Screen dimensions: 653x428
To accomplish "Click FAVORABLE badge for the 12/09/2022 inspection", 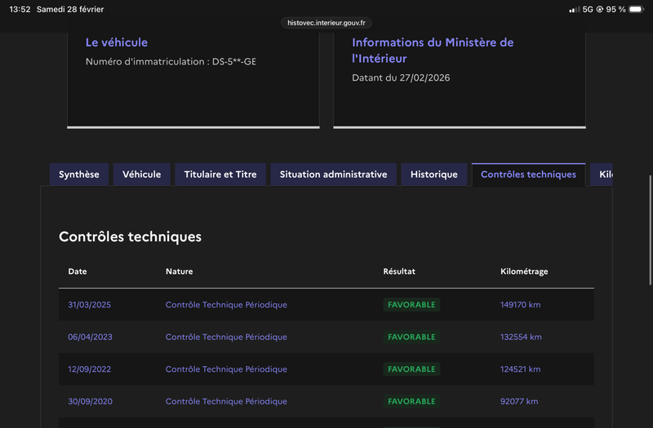I will point(411,369).
